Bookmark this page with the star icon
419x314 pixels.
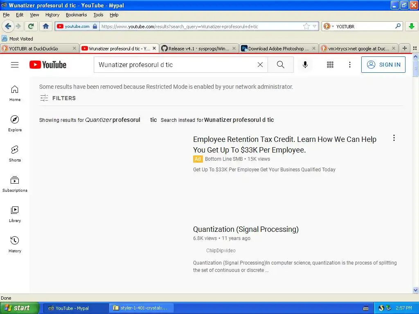coord(306,26)
